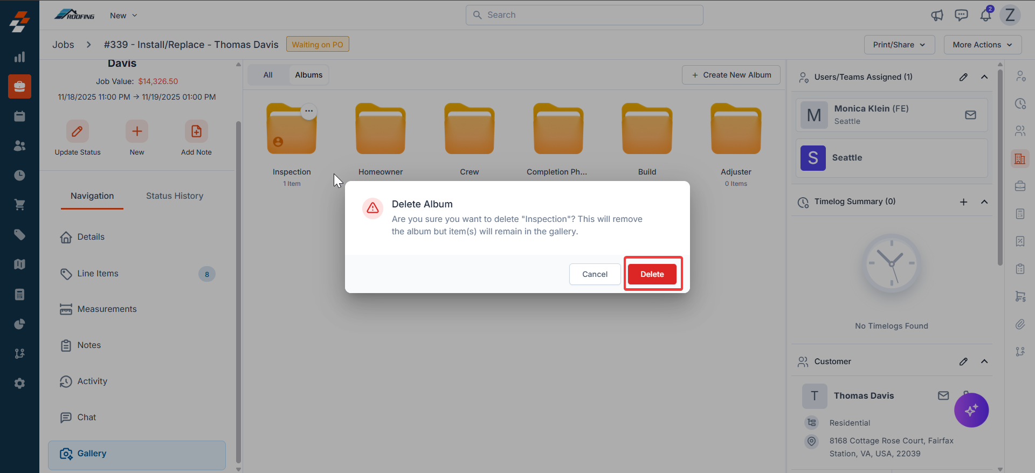The width and height of the screenshot is (1035, 473).
Task: Click the Seattle team card
Action: point(892,158)
